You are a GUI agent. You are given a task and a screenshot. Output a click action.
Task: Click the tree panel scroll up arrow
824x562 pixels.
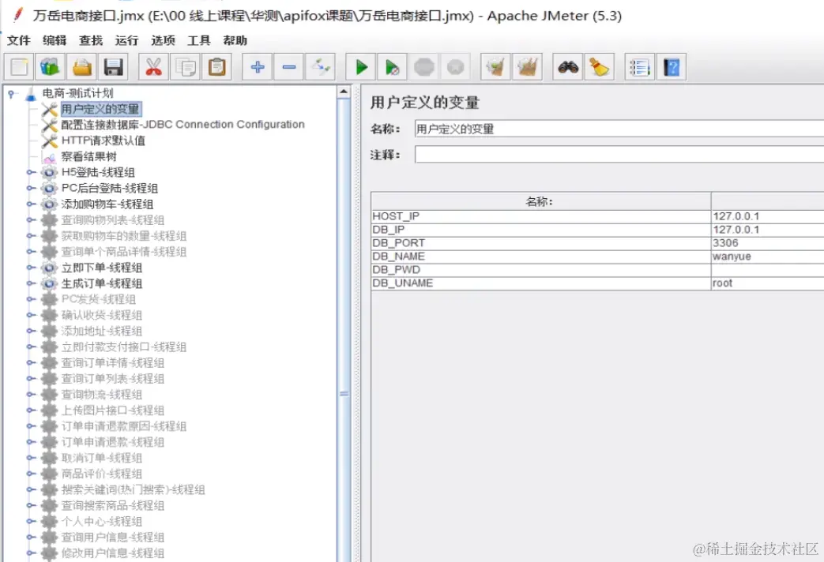tap(344, 92)
